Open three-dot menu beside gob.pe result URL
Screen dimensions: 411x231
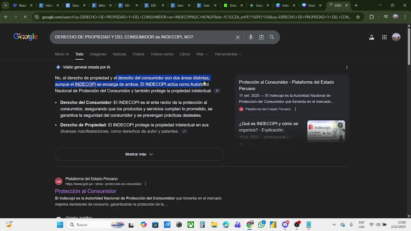coord(145,184)
